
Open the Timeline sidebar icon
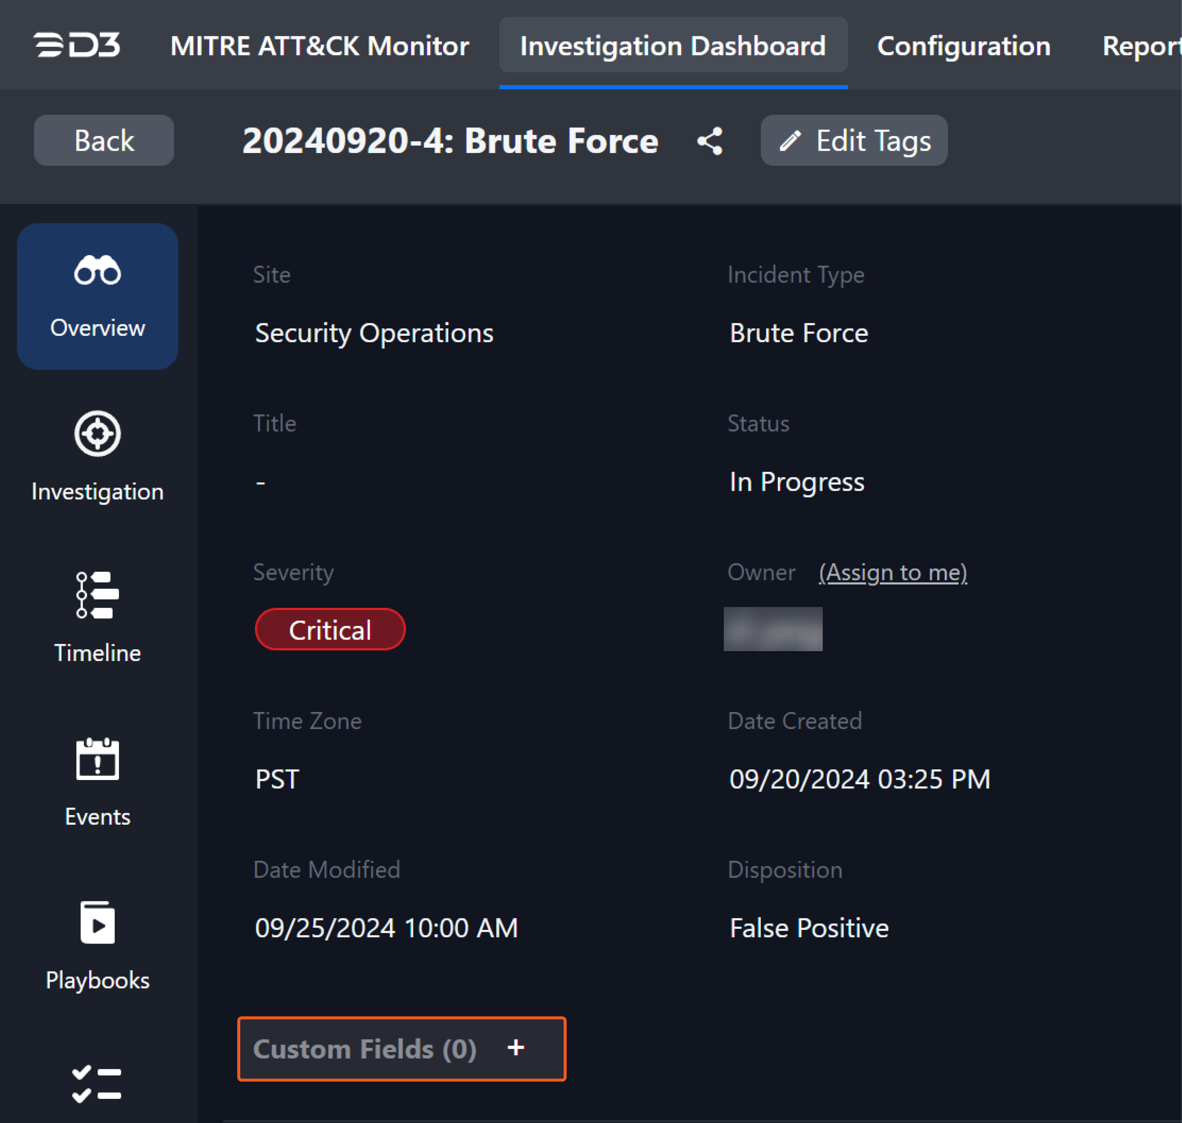[97, 596]
